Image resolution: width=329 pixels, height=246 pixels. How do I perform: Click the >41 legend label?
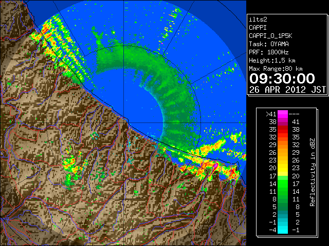click(271, 114)
